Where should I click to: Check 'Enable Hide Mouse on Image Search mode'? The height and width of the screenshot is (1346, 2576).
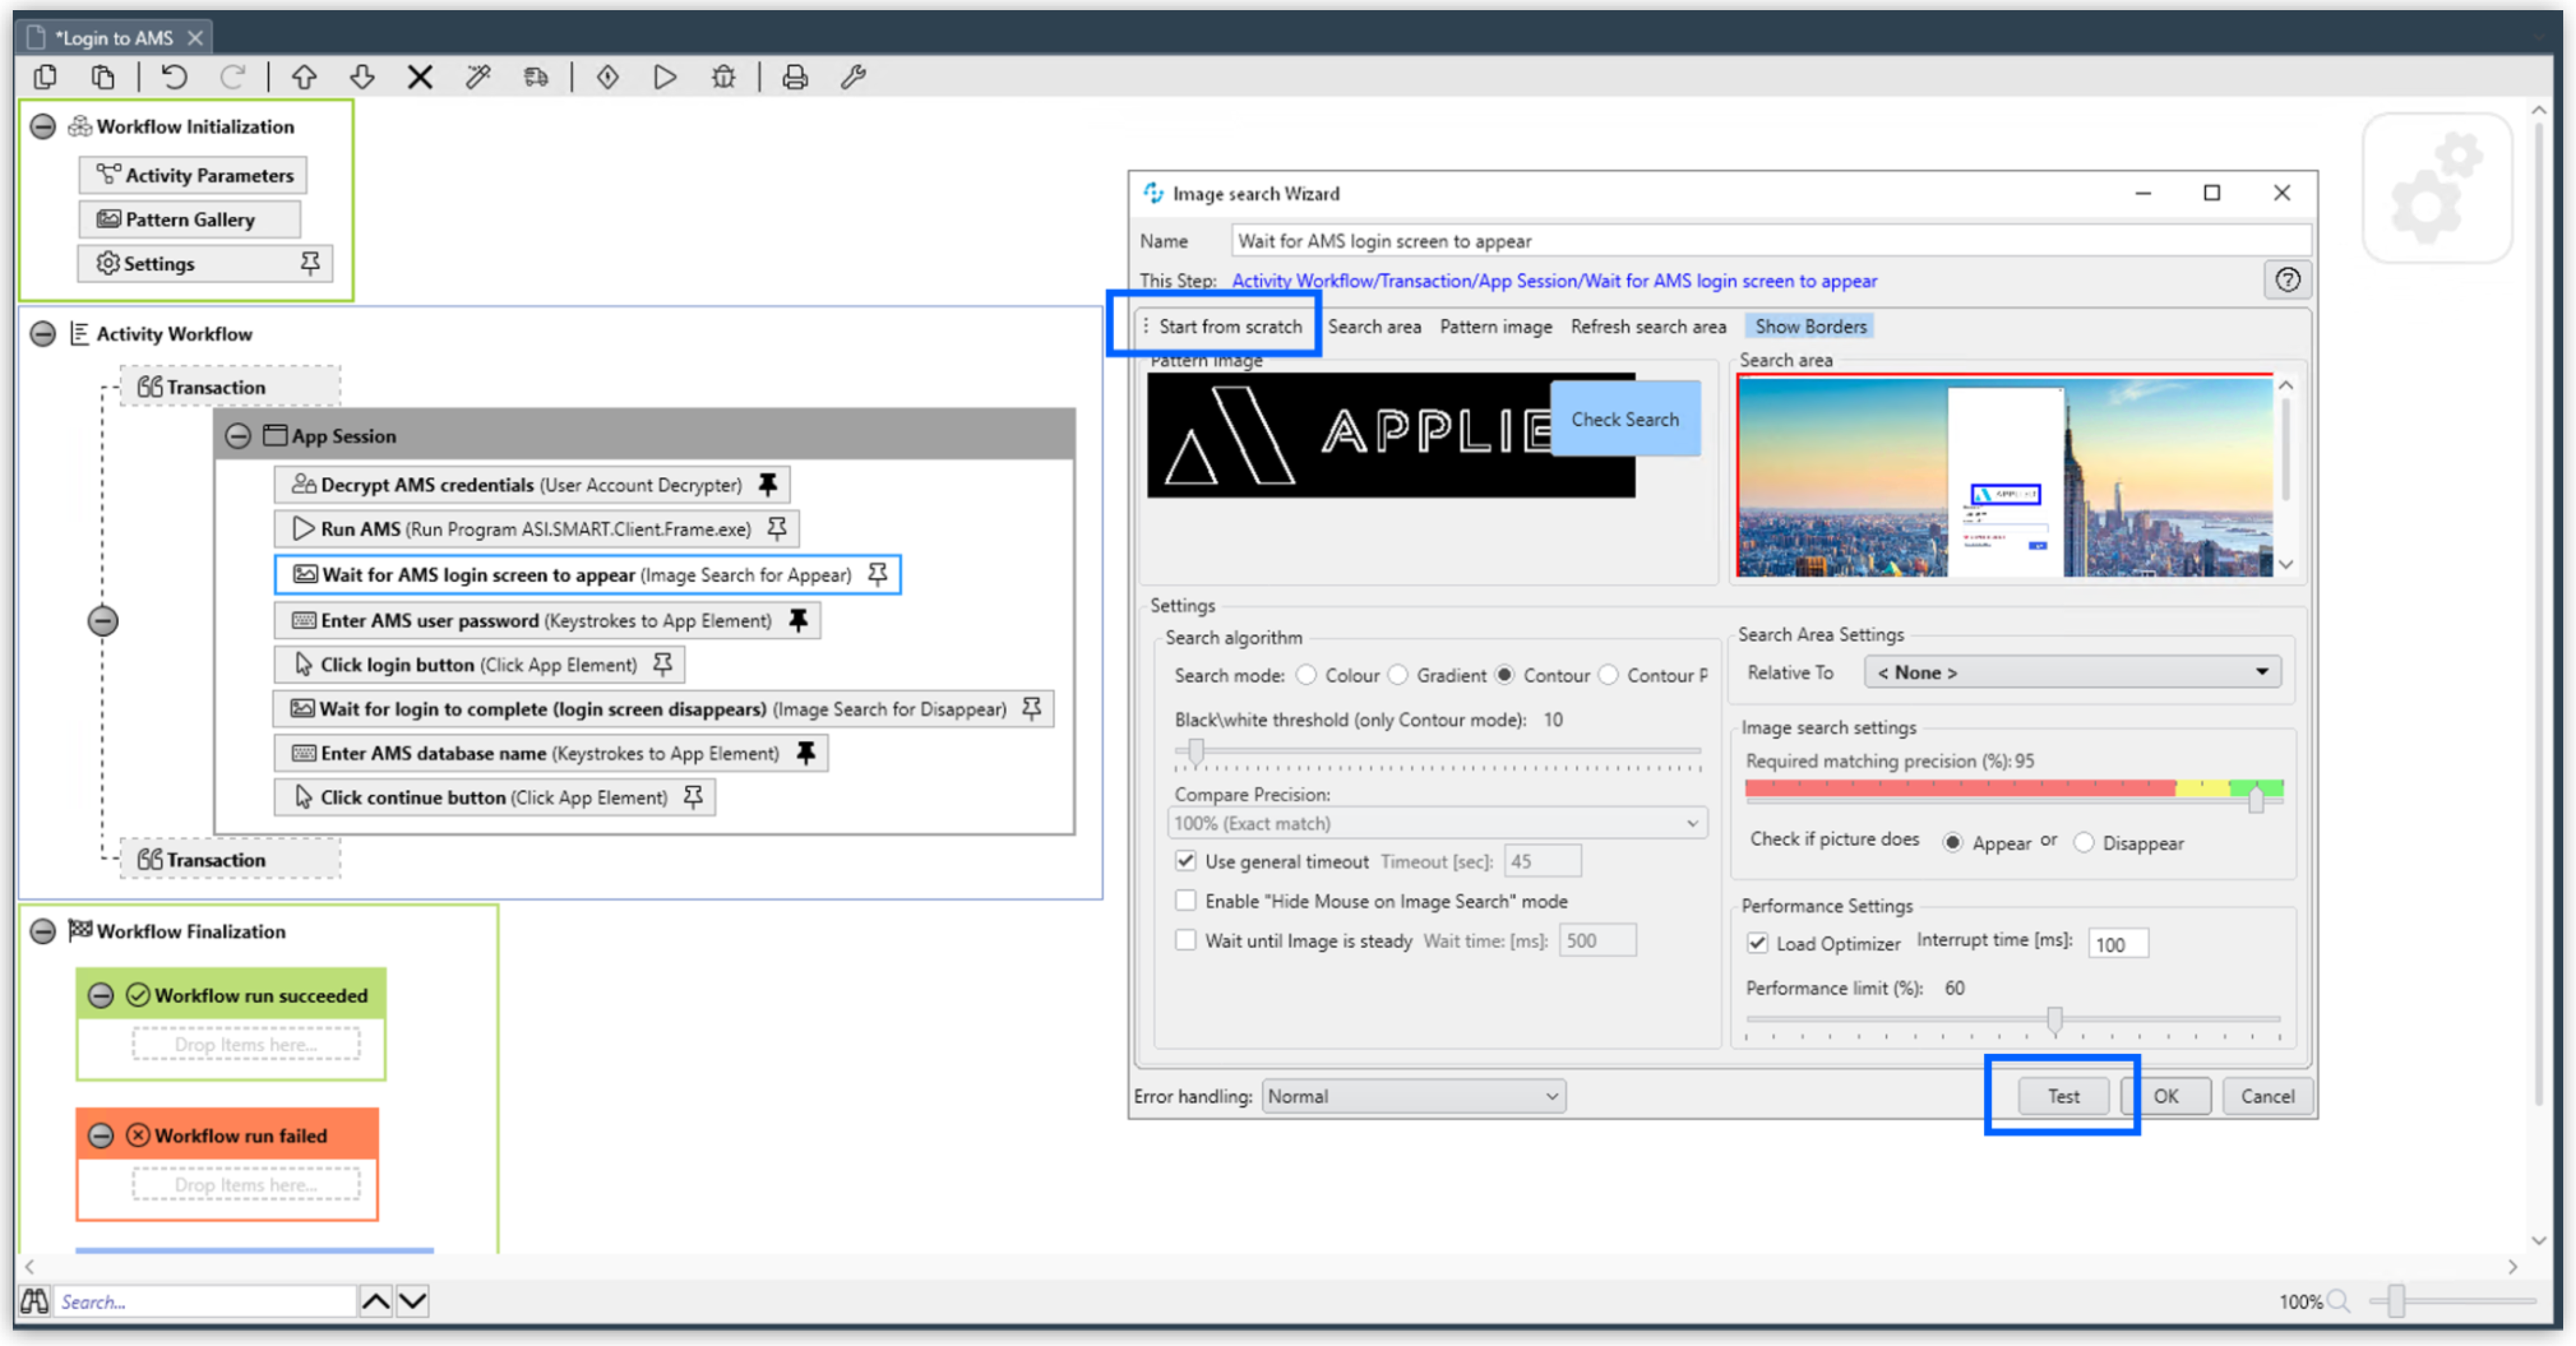click(1186, 900)
